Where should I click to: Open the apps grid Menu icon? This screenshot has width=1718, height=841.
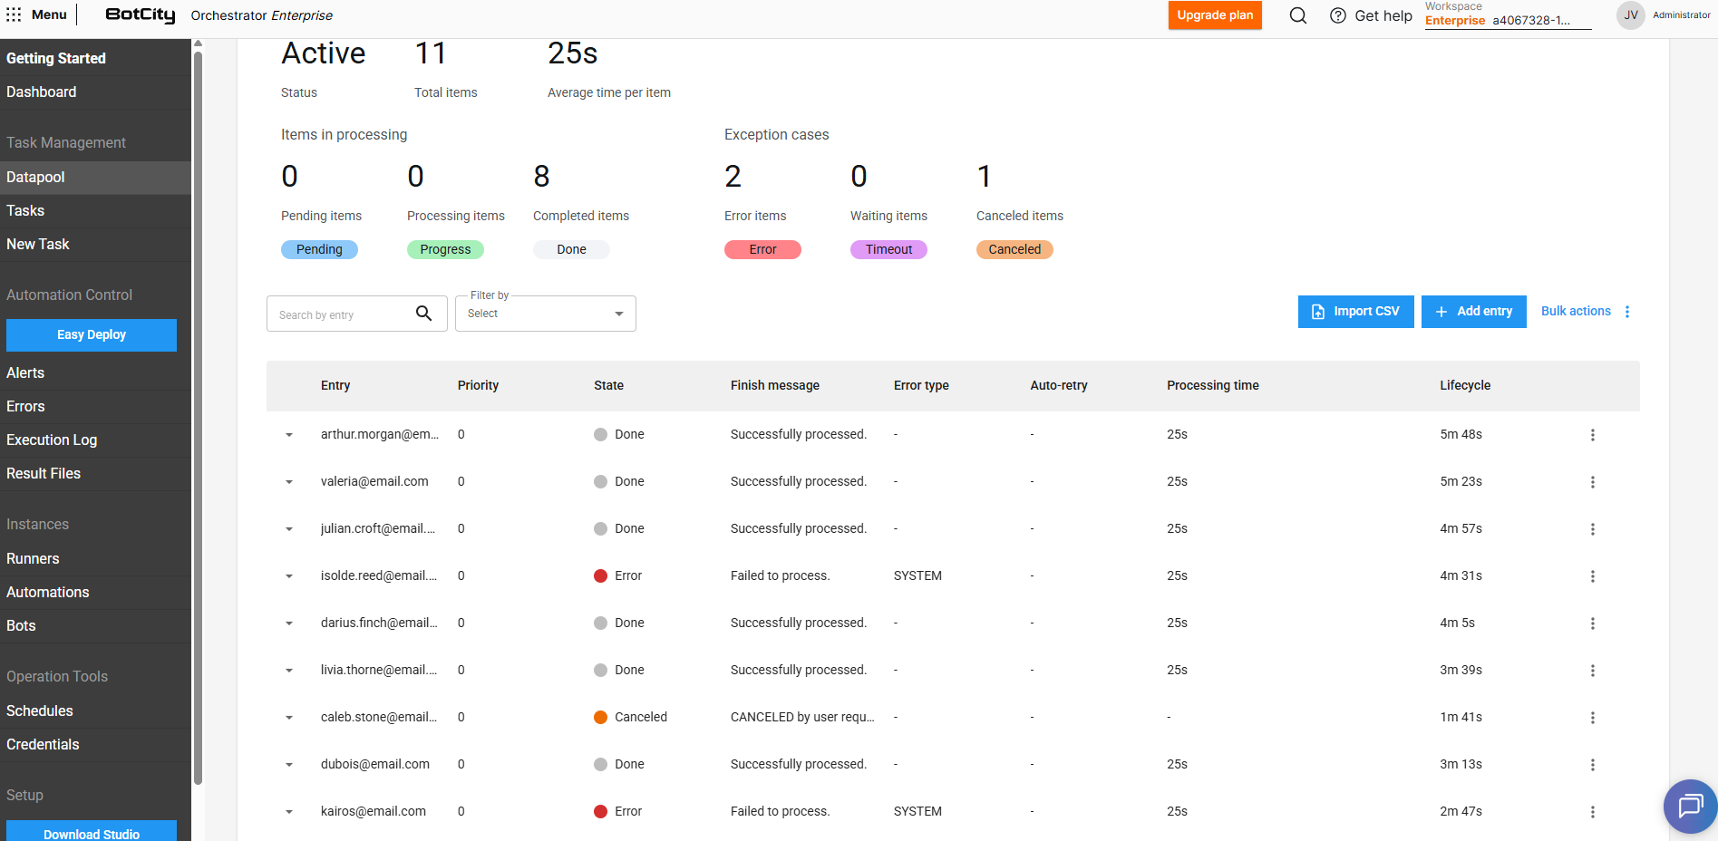click(x=14, y=14)
